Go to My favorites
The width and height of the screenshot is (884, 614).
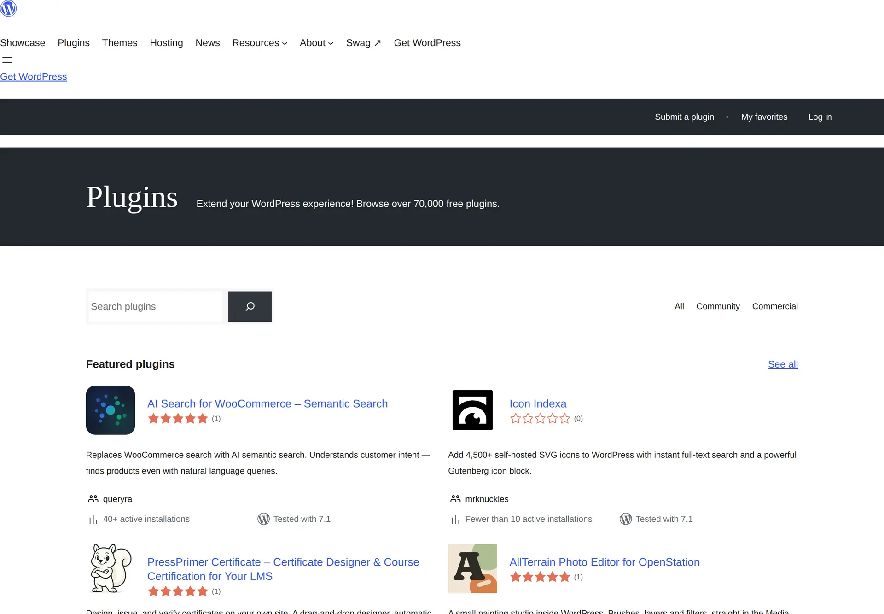point(764,117)
